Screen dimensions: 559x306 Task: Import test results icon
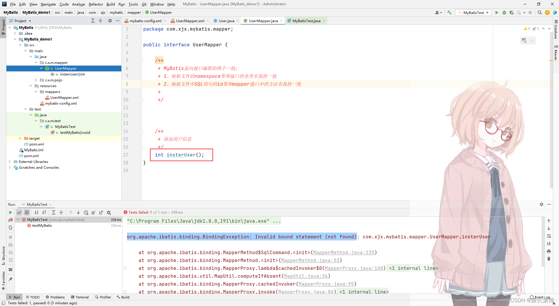[93, 212]
